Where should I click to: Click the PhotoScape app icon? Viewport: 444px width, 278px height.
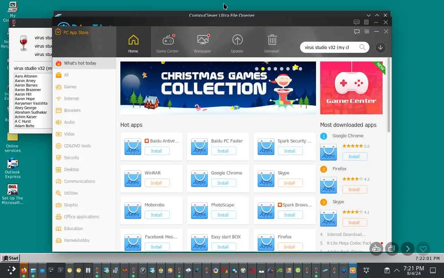coord(199,210)
